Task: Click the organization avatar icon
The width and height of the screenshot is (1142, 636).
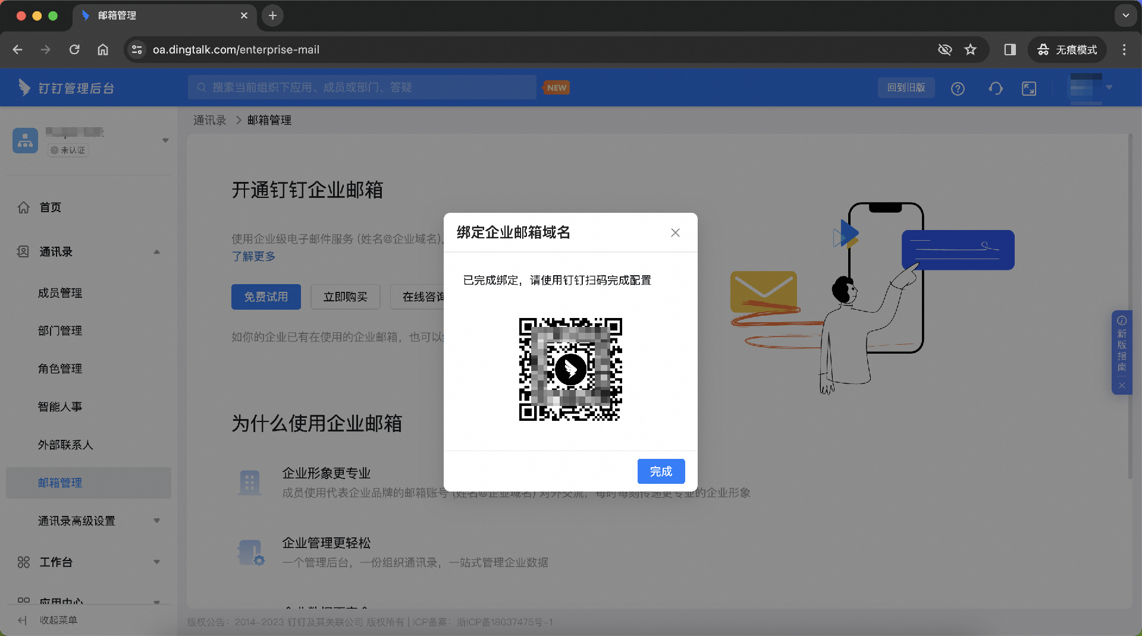Action: 25,141
